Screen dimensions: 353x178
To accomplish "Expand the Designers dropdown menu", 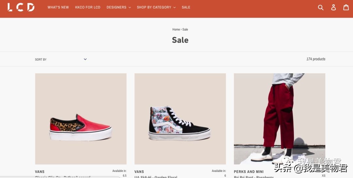I will (118, 7).
